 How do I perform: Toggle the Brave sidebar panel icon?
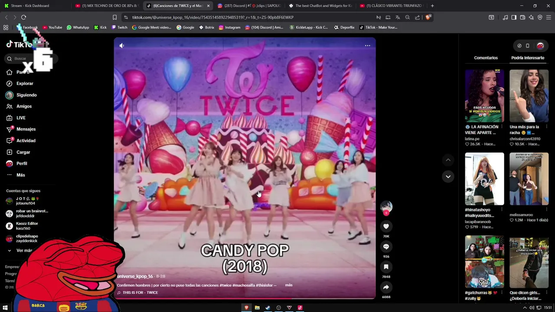(x=514, y=17)
